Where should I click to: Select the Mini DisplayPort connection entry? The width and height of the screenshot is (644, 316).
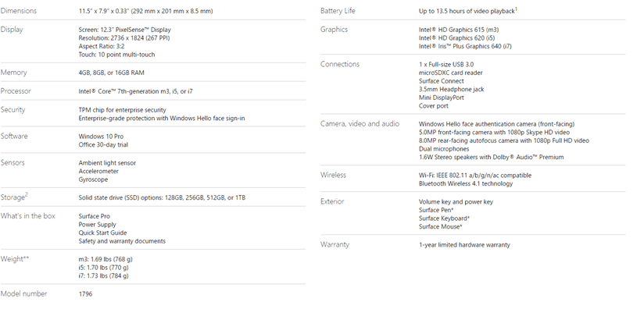pos(442,98)
